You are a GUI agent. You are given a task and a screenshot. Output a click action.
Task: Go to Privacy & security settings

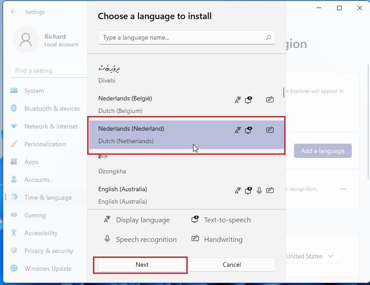[48, 251]
